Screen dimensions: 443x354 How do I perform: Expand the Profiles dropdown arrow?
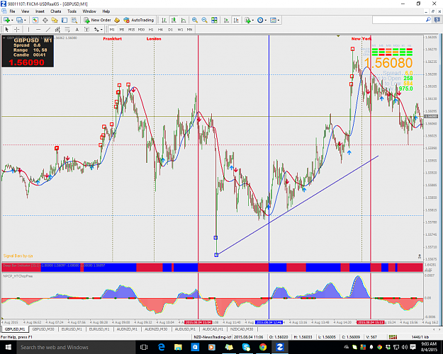pos(25,20)
